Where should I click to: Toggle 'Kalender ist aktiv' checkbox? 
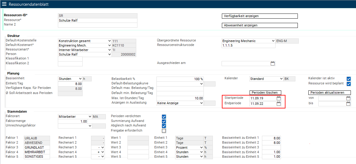pos(349,79)
